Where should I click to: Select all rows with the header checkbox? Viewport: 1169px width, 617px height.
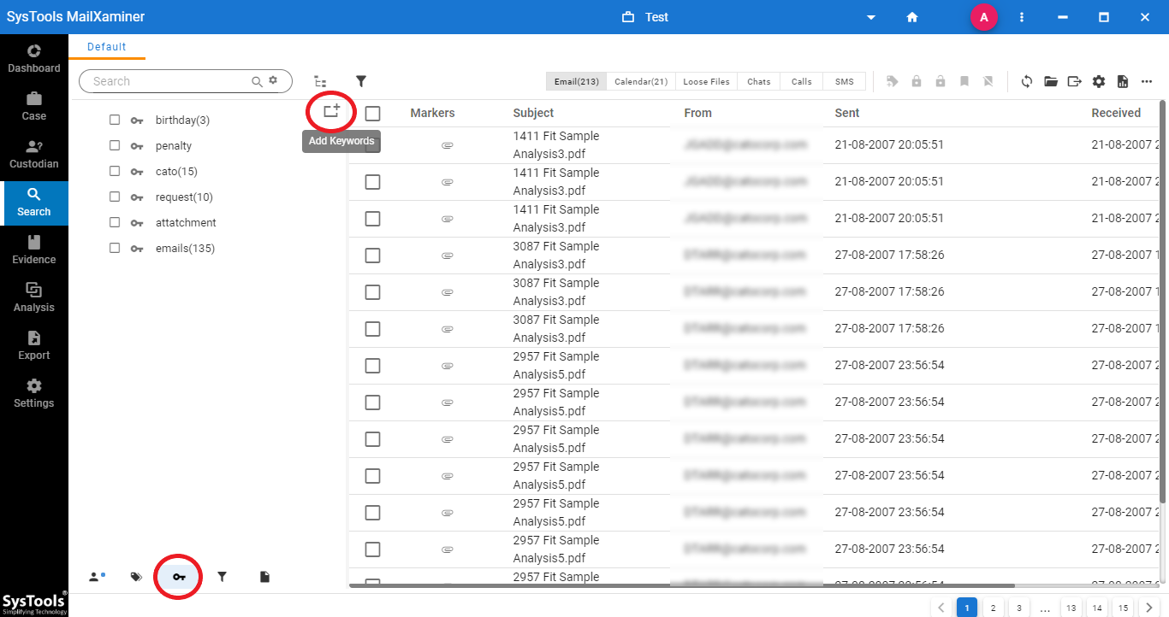click(372, 113)
